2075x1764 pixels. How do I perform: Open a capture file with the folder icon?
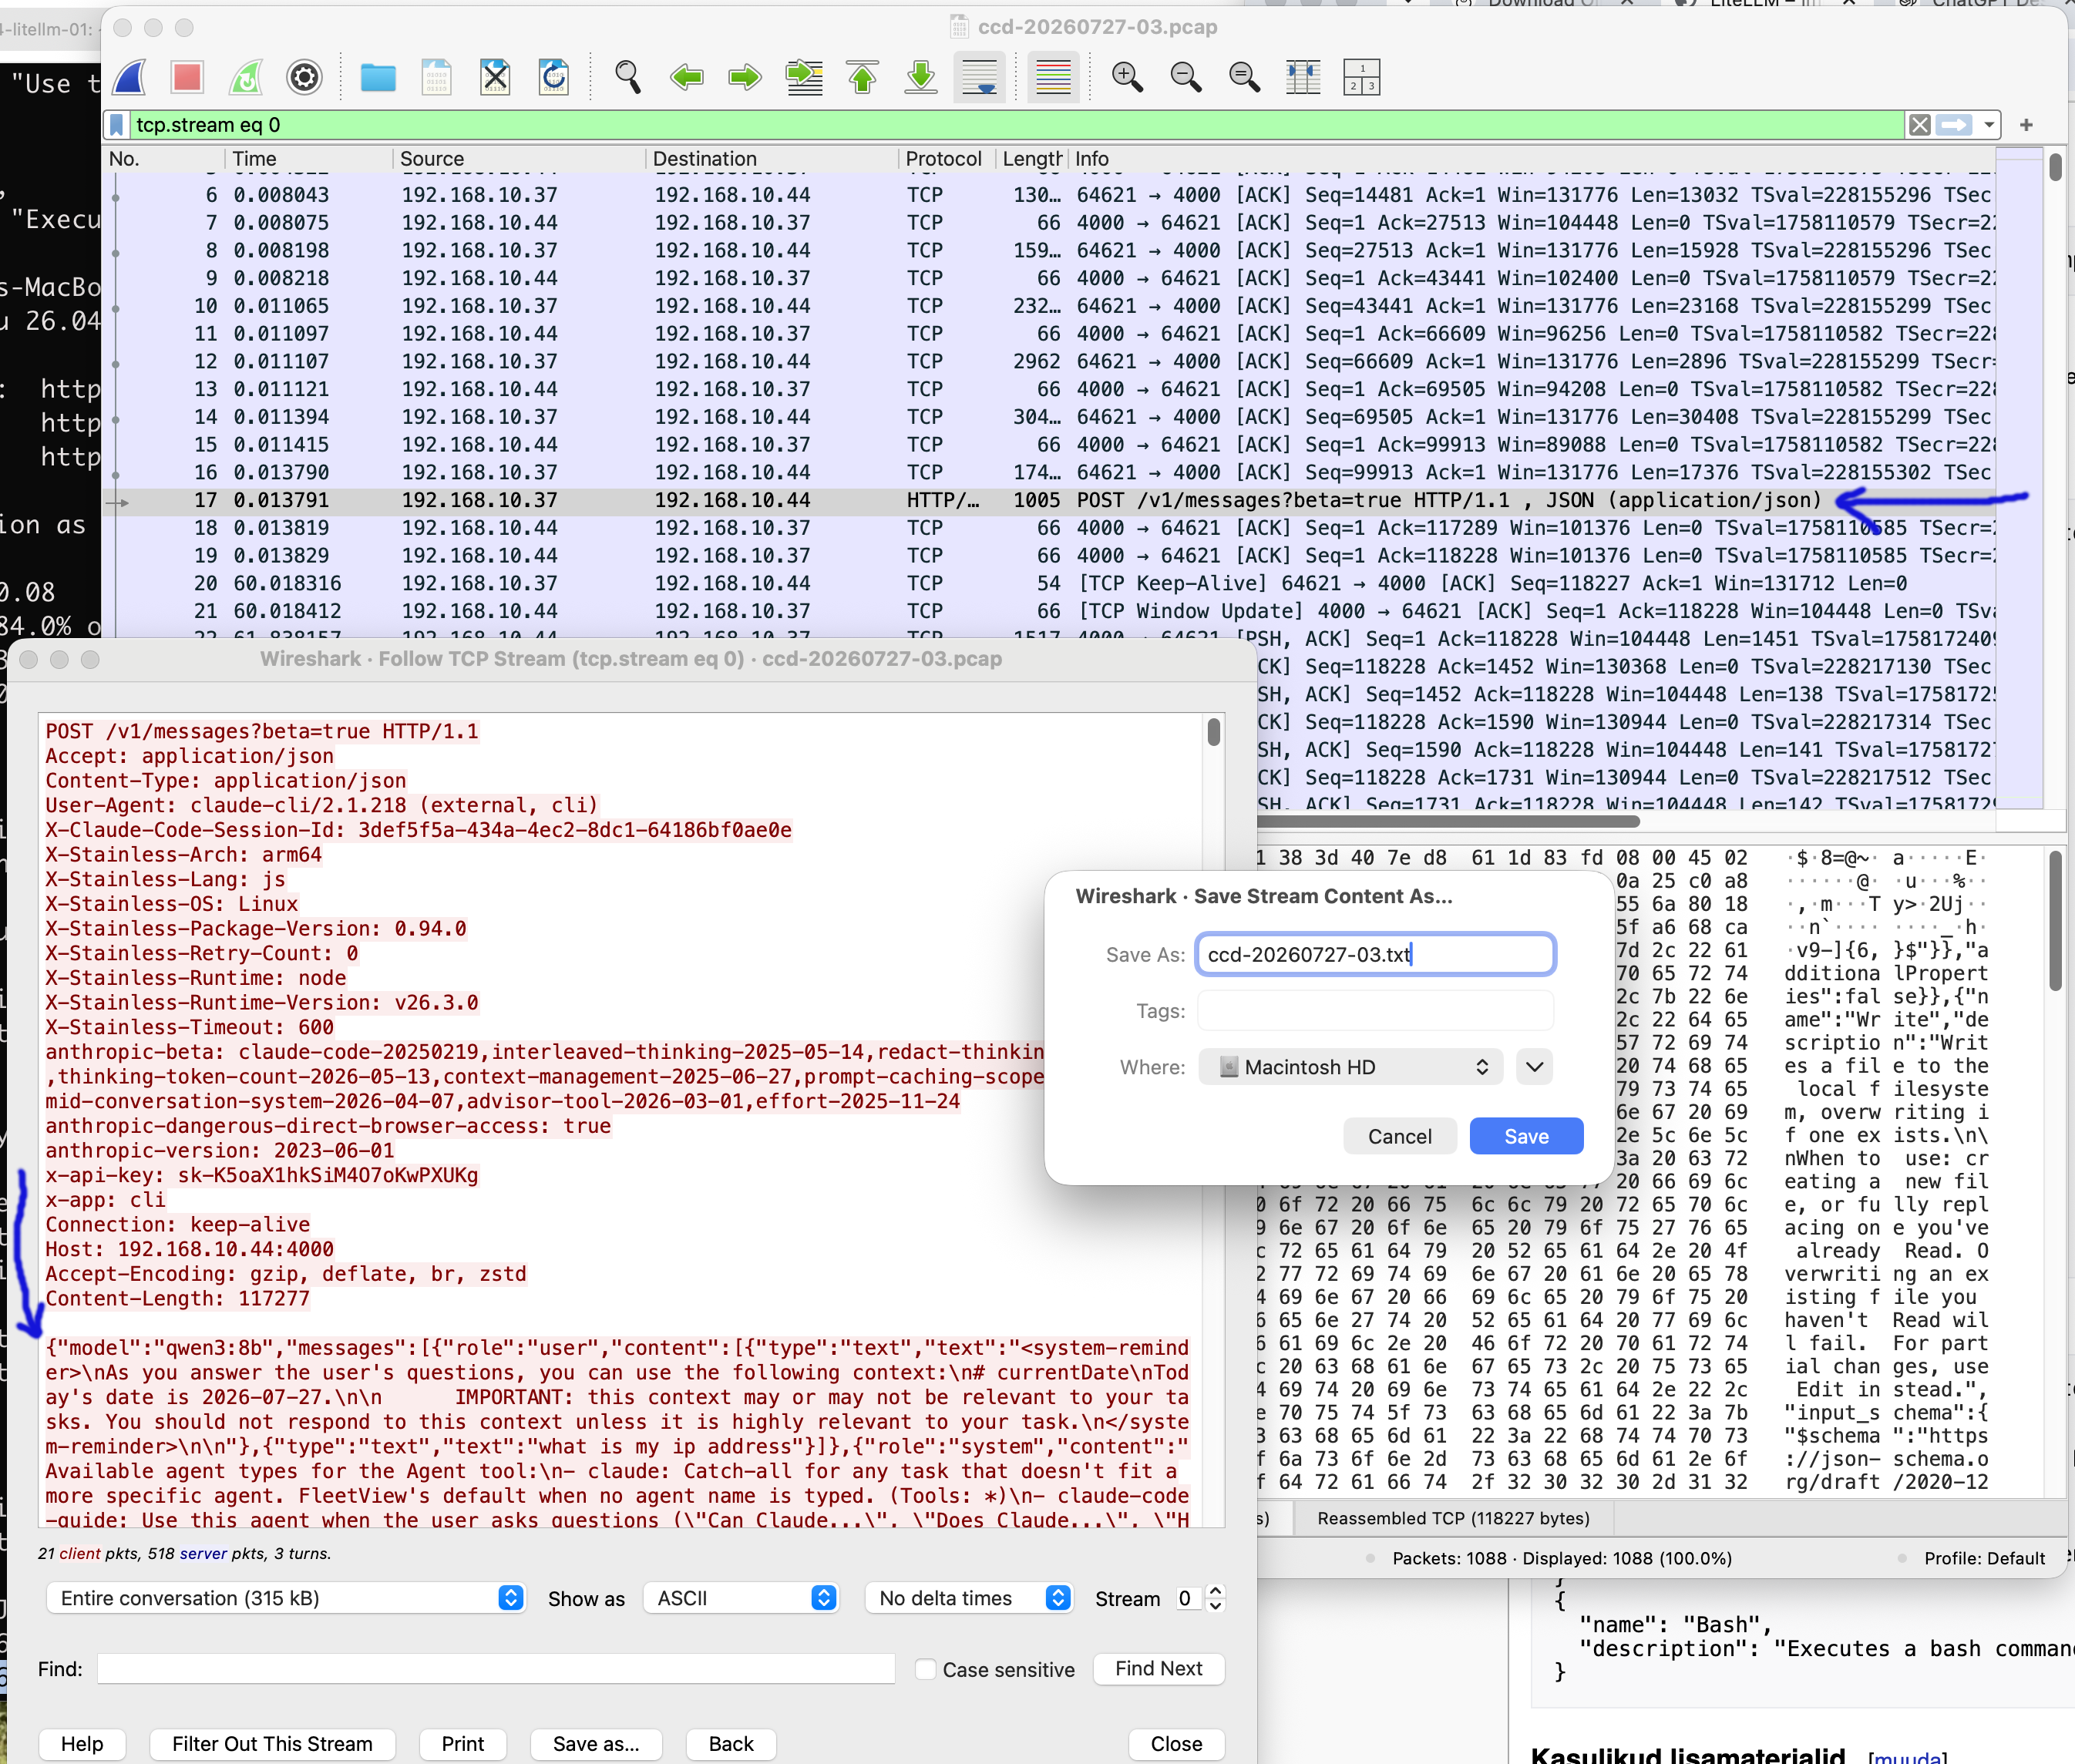[378, 77]
